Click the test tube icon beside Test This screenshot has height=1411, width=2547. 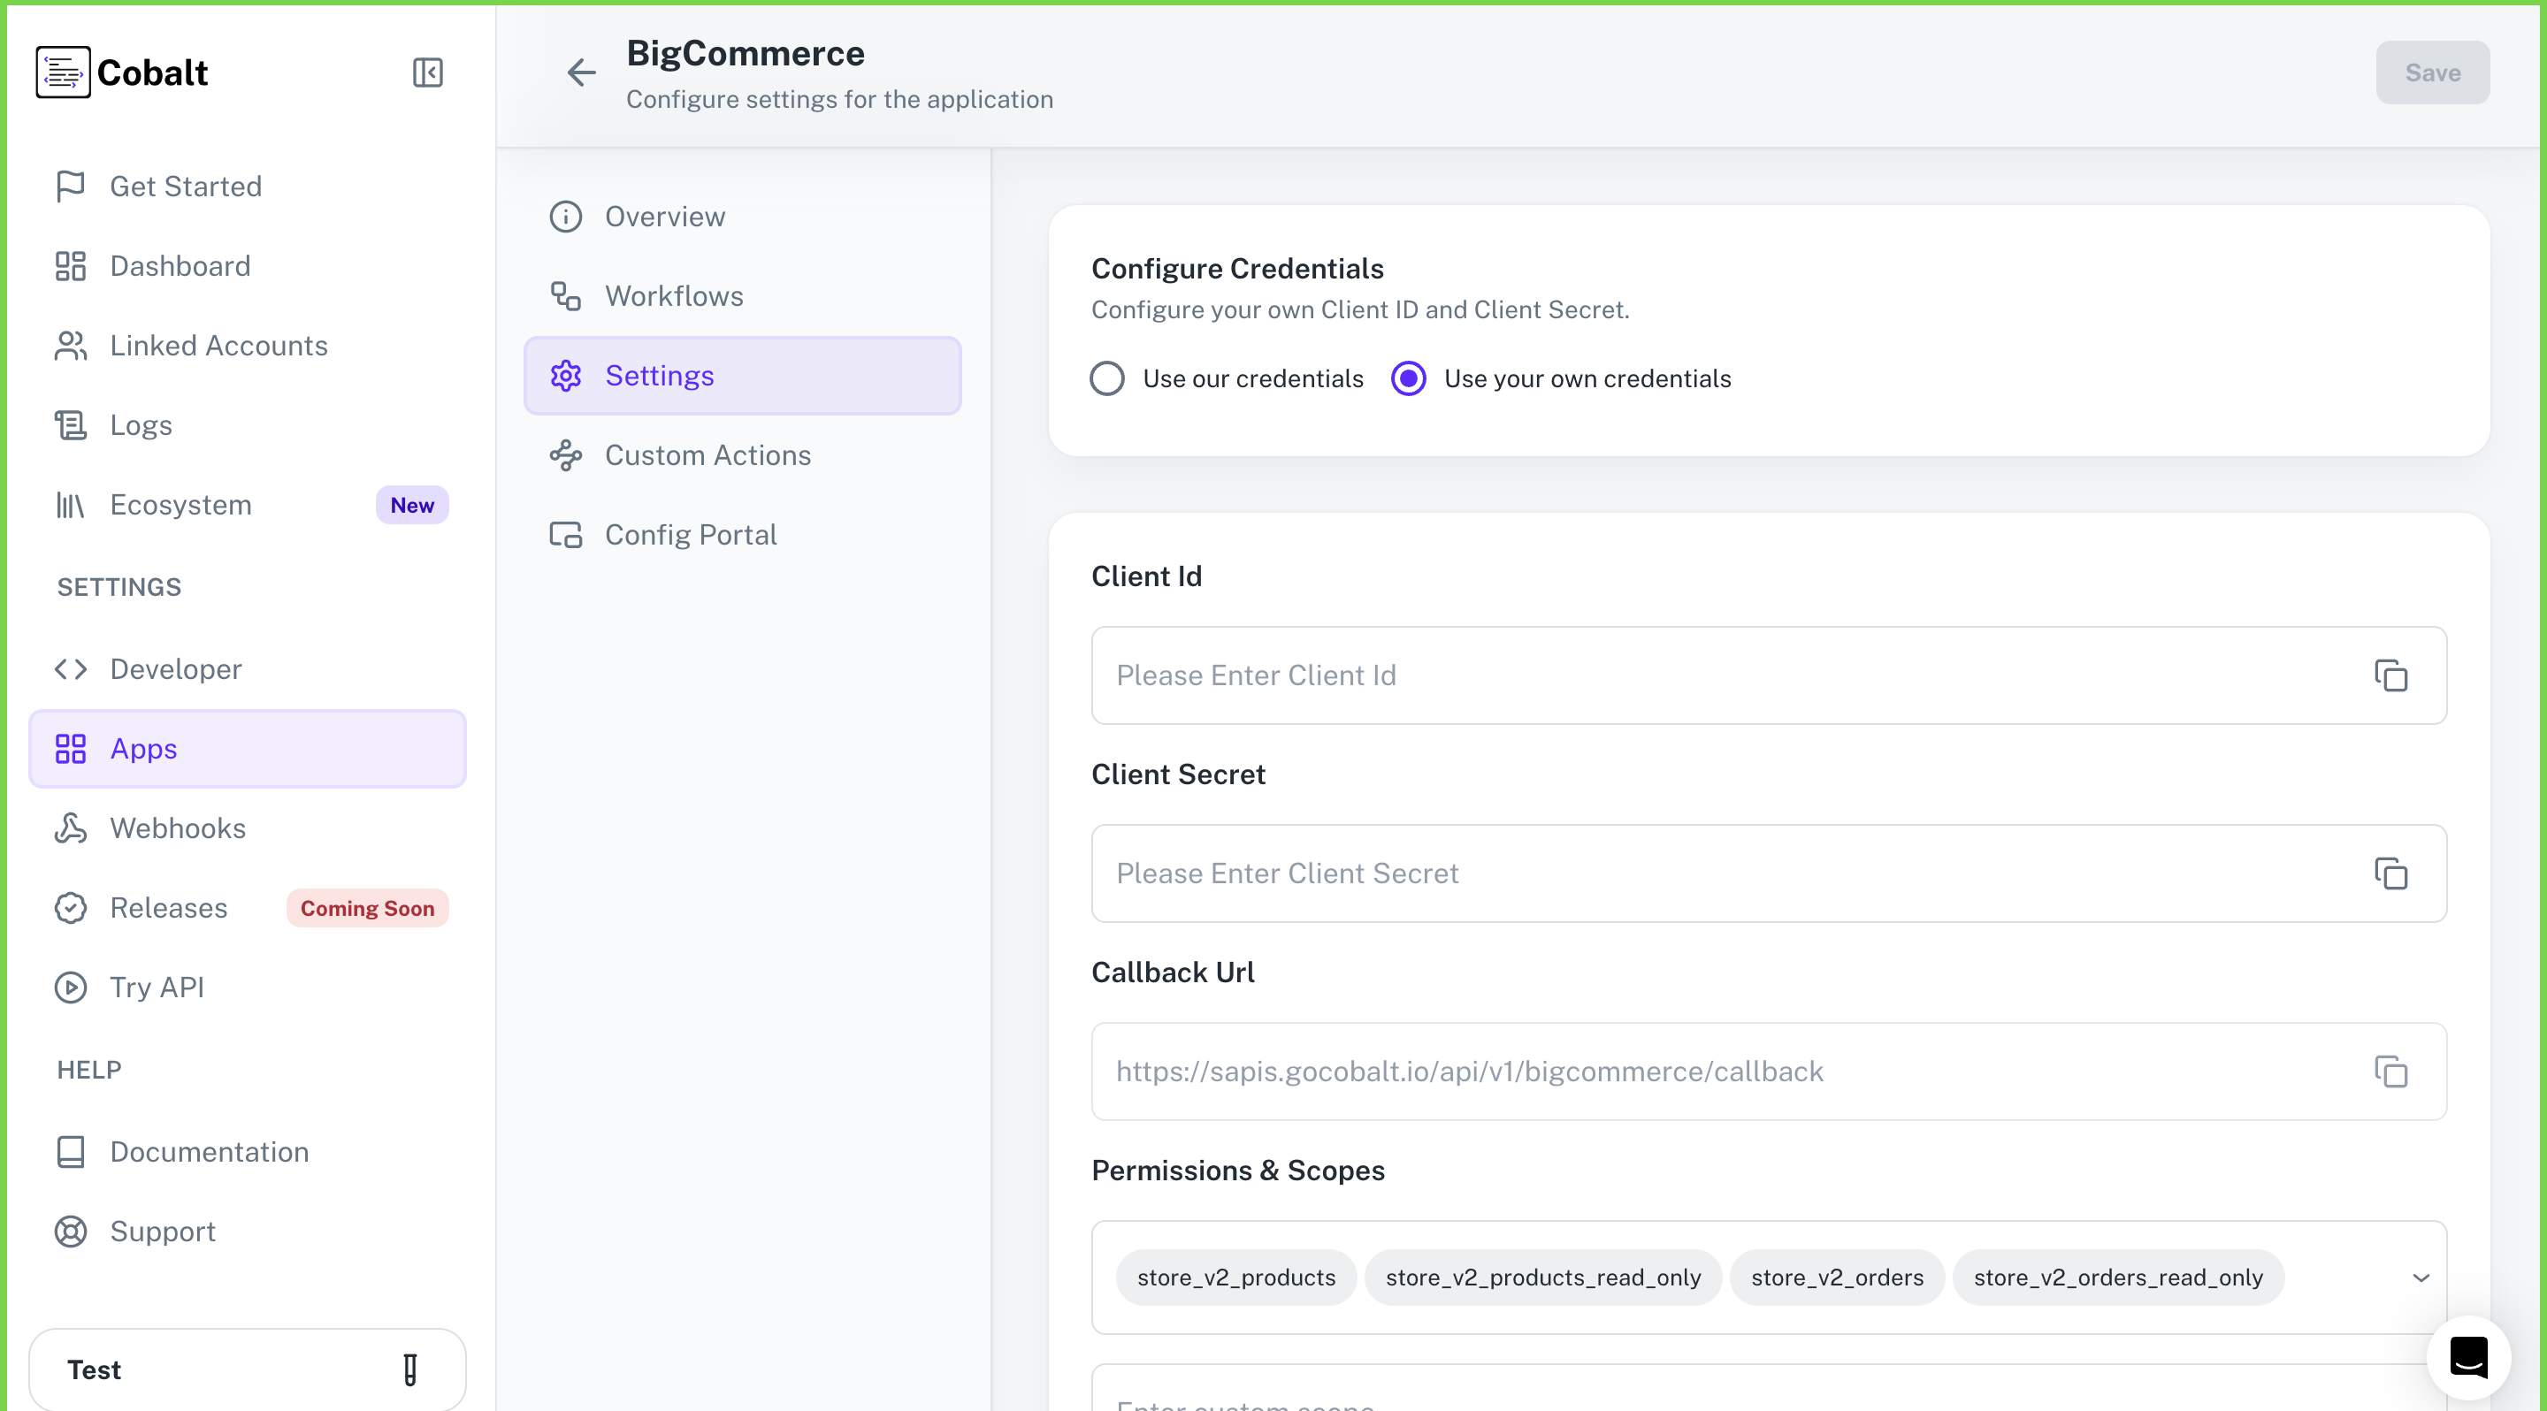click(x=410, y=1369)
